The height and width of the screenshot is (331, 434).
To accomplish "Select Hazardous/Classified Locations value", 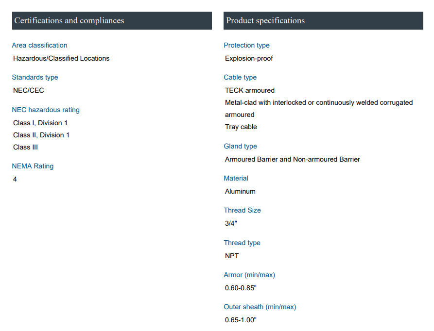I will coord(61,58).
